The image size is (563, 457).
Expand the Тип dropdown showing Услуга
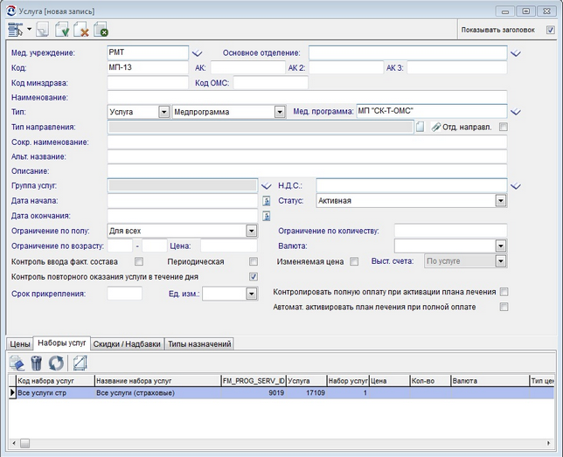coord(163,112)
